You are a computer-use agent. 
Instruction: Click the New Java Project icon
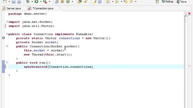tap(57, 1)
